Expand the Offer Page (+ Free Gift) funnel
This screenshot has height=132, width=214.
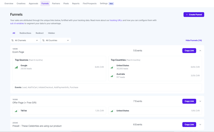200,101
